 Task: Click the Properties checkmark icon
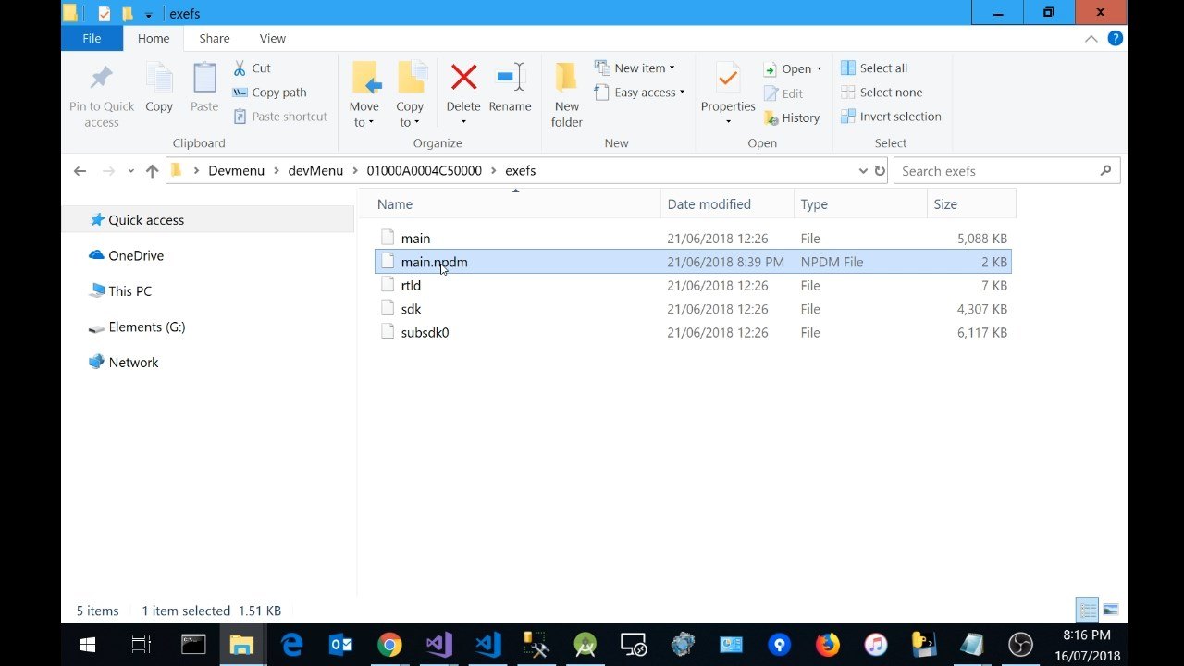(x=728, y=78)
